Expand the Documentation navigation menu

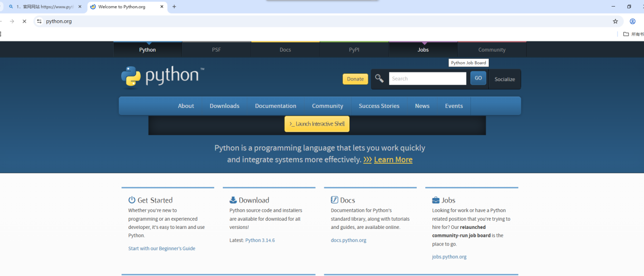pyautogui.click(x=276, y=106)
